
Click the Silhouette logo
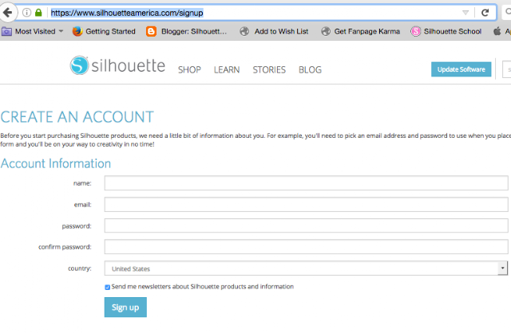point(117,65)
